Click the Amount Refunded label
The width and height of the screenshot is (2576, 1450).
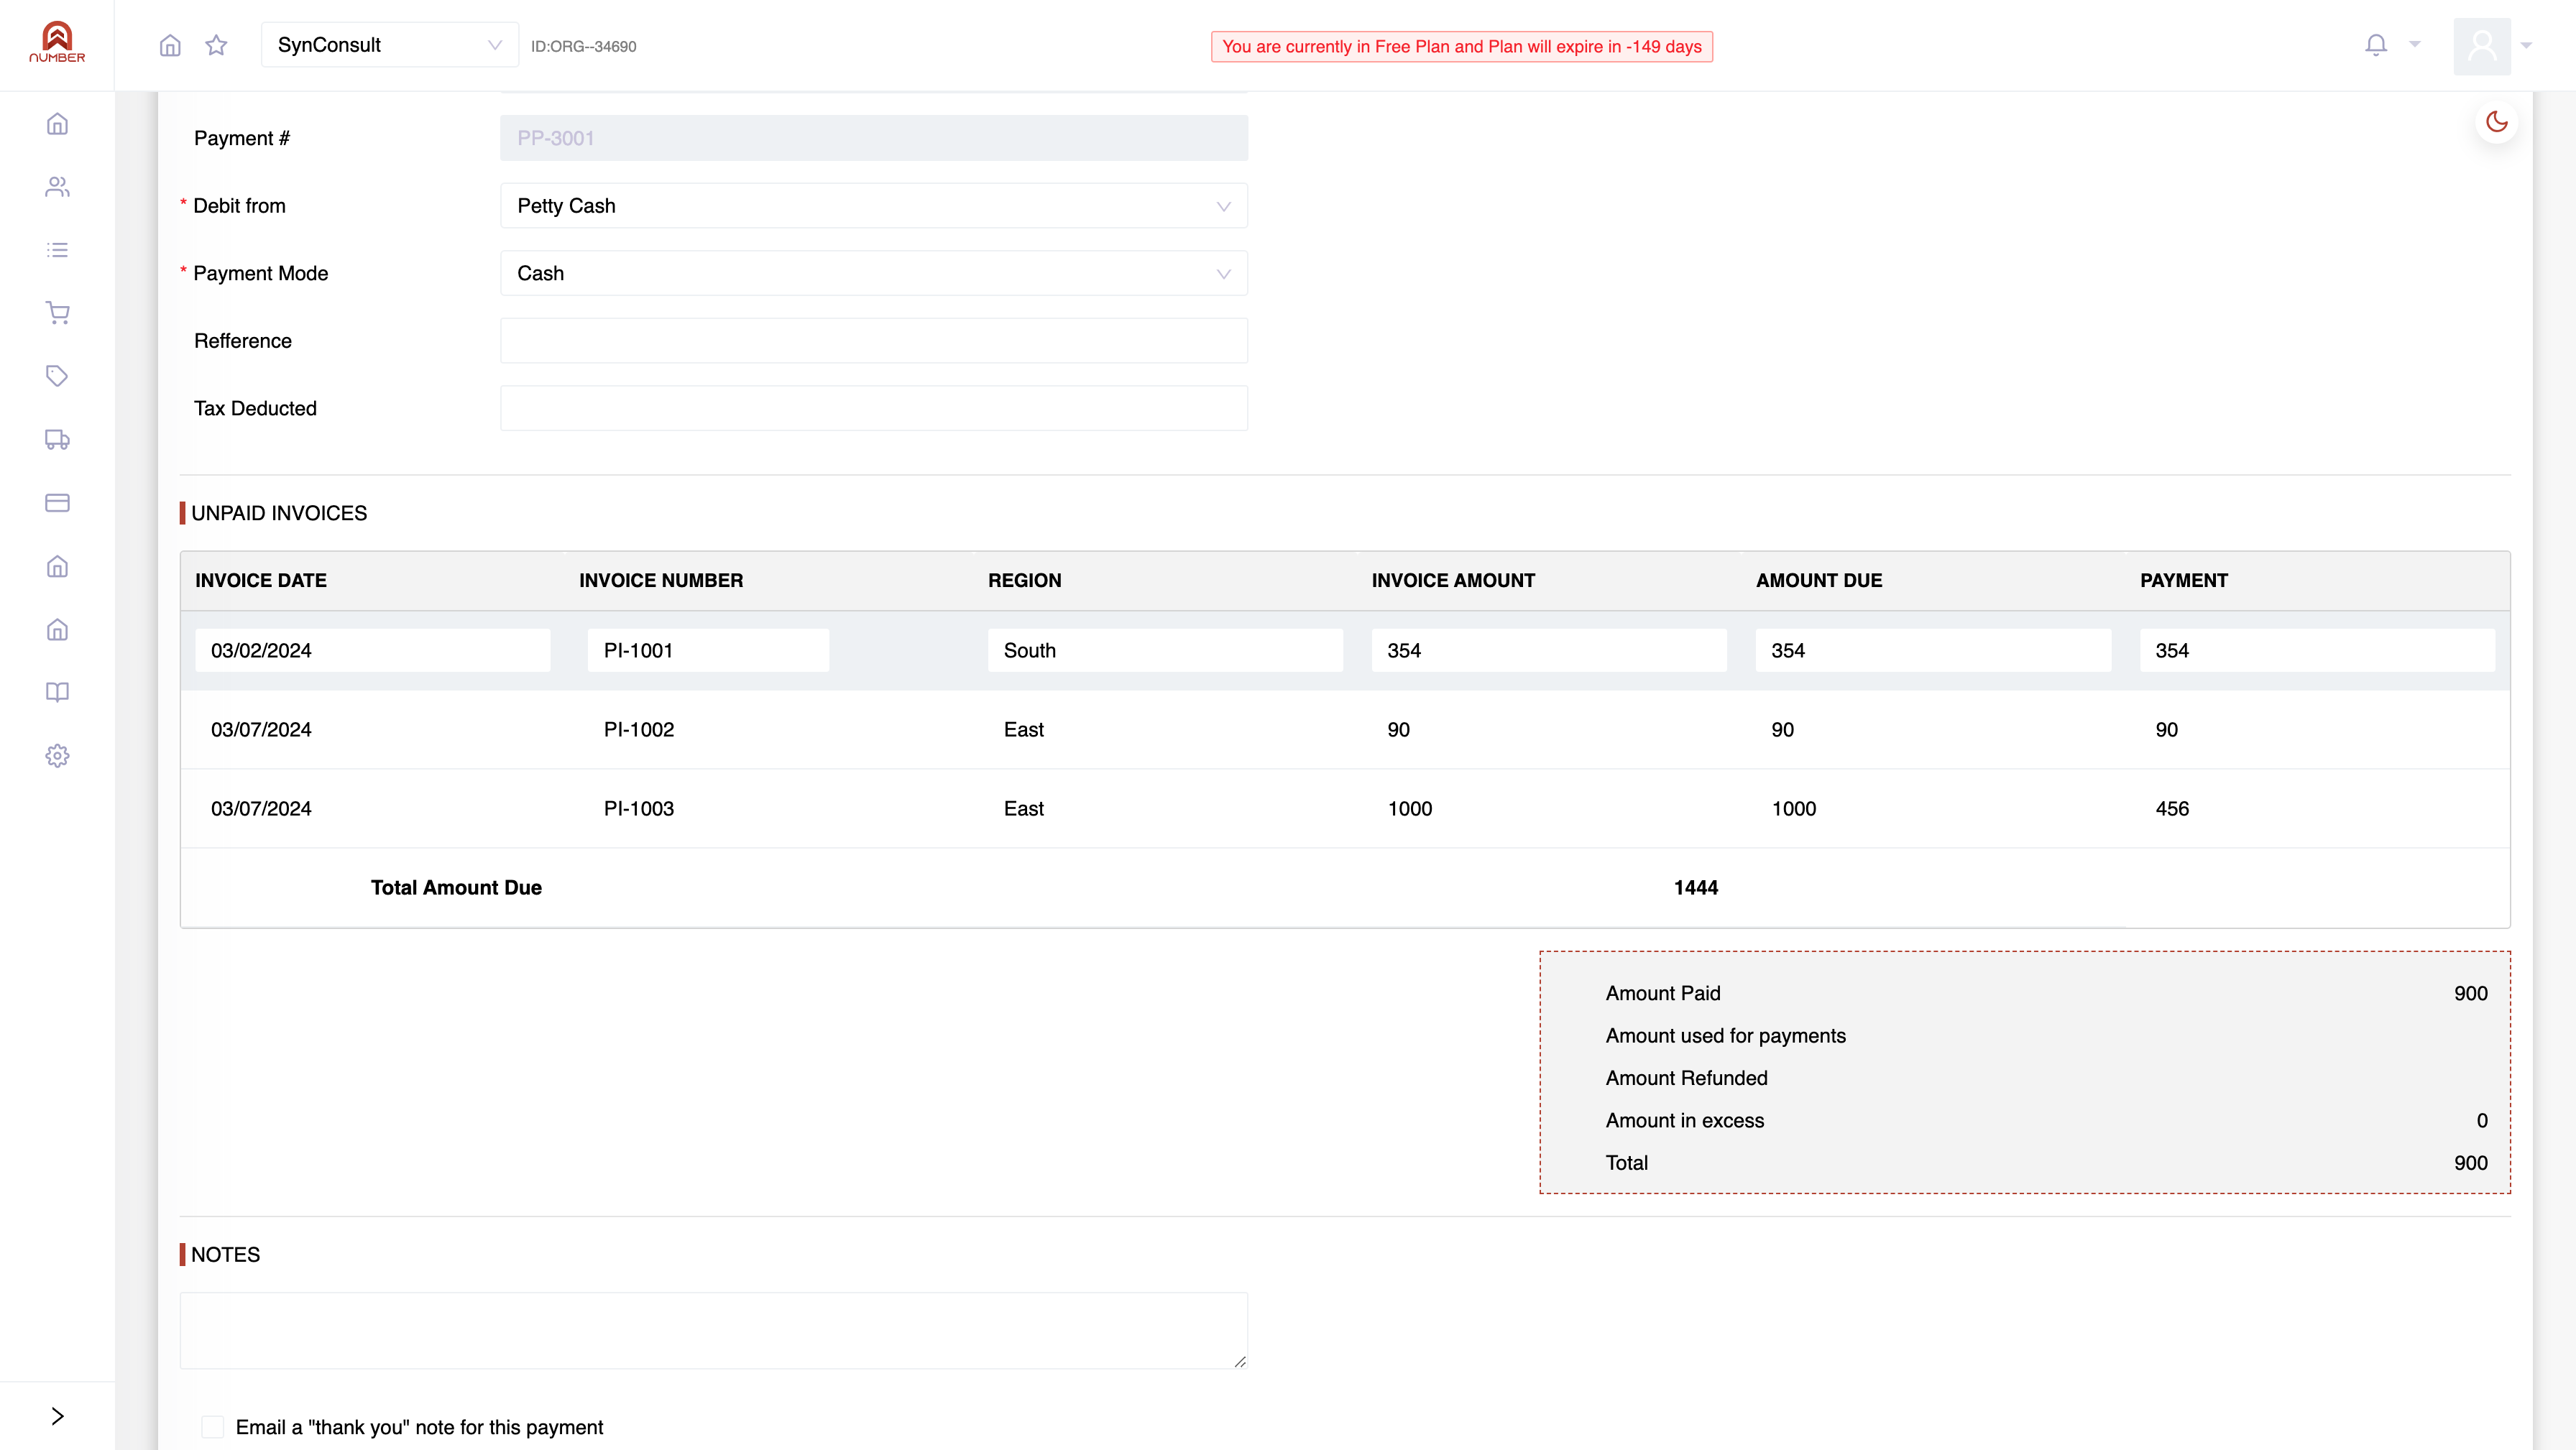coord(1687,1078)
